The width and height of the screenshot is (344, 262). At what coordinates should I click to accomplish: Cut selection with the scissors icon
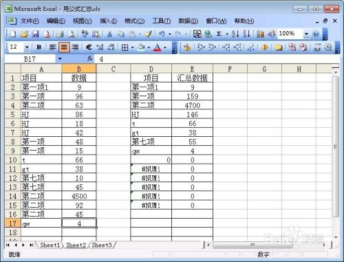pos(109,34)
